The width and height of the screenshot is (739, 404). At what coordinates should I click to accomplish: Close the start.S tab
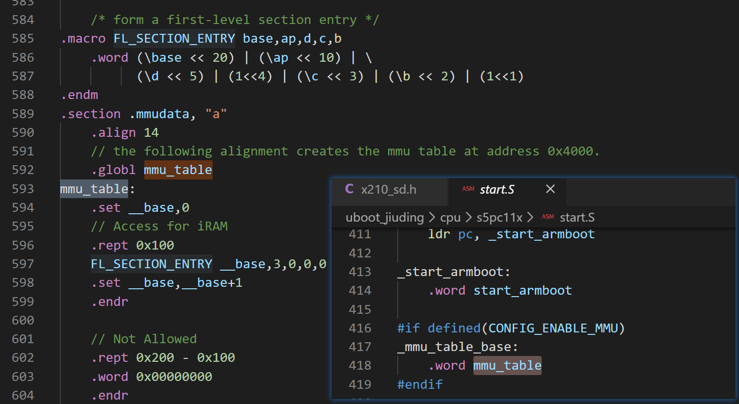550,189
